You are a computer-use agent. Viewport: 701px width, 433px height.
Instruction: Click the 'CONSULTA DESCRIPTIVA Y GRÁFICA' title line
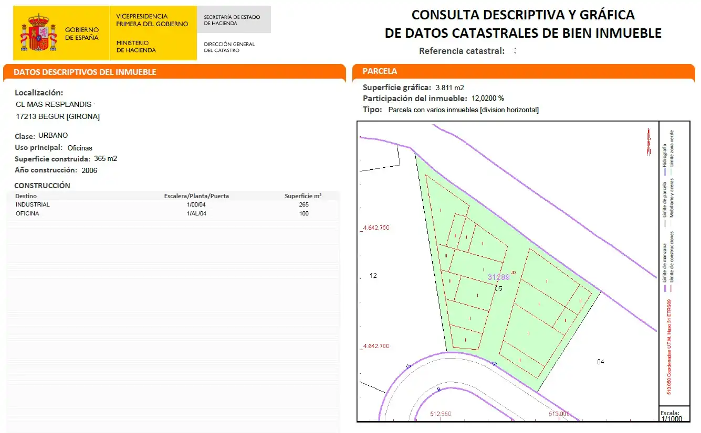pyautogui.click(x=523, y=14)
